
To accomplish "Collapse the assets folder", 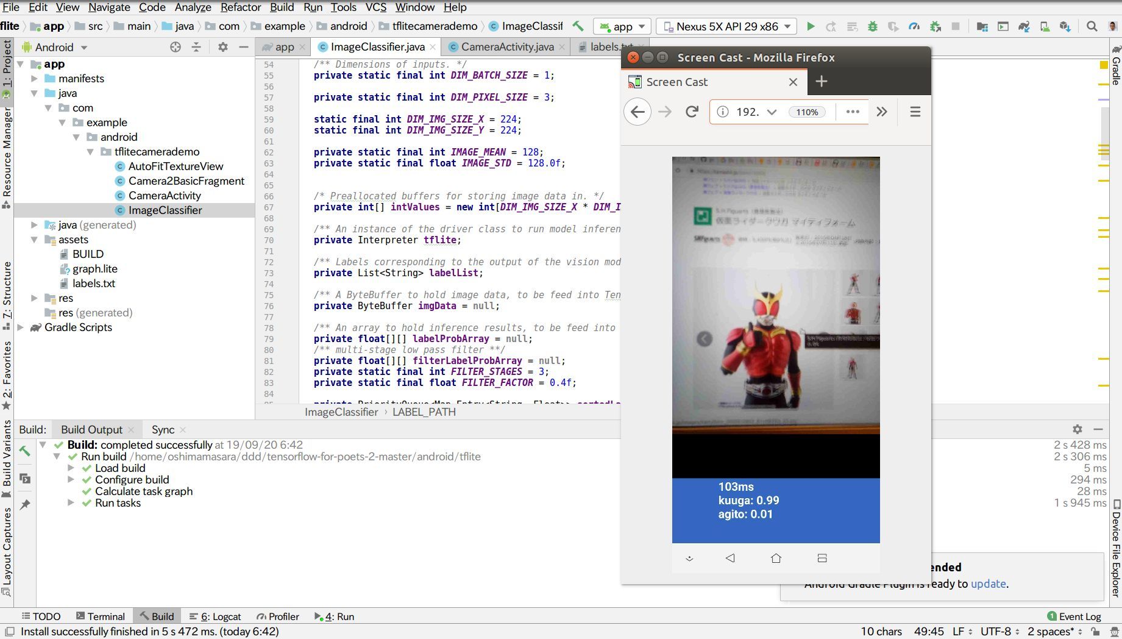I will (x=34, y=239).
